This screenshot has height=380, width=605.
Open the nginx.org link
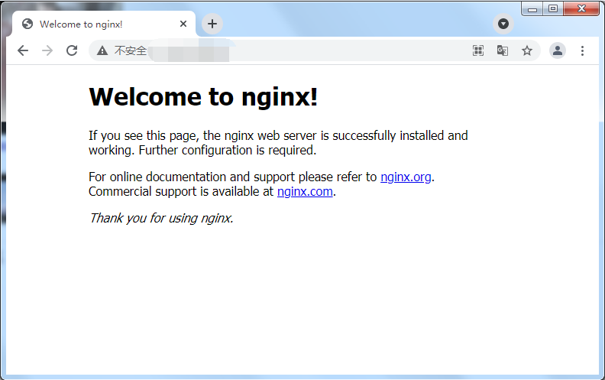point(406,177)
